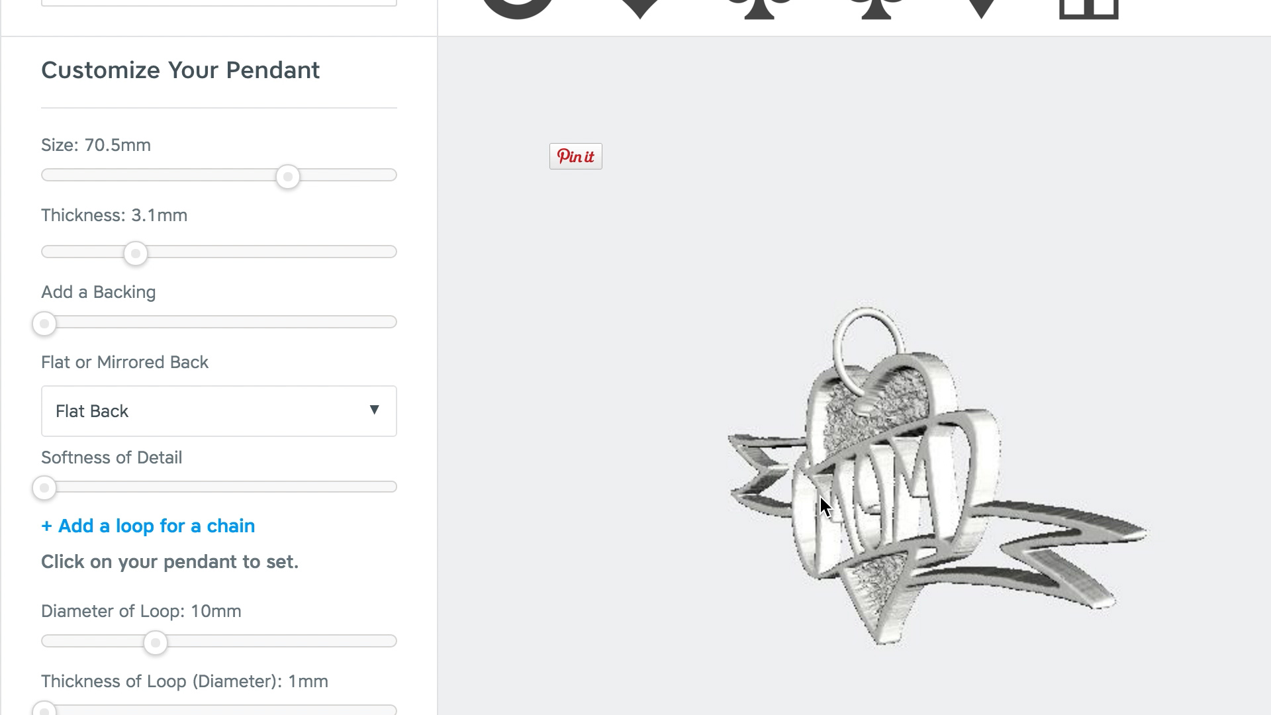Image resolution: width=1271 pixels, height=715 pixels.
Task: Click the Add a loop for a chain link
Action: (x=148, y=526)
